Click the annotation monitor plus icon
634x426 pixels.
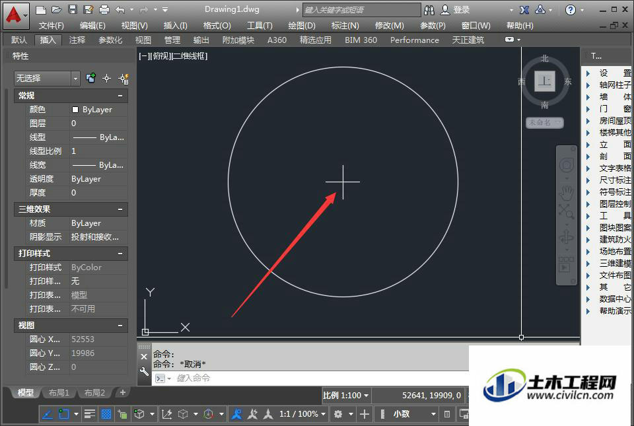365,414
